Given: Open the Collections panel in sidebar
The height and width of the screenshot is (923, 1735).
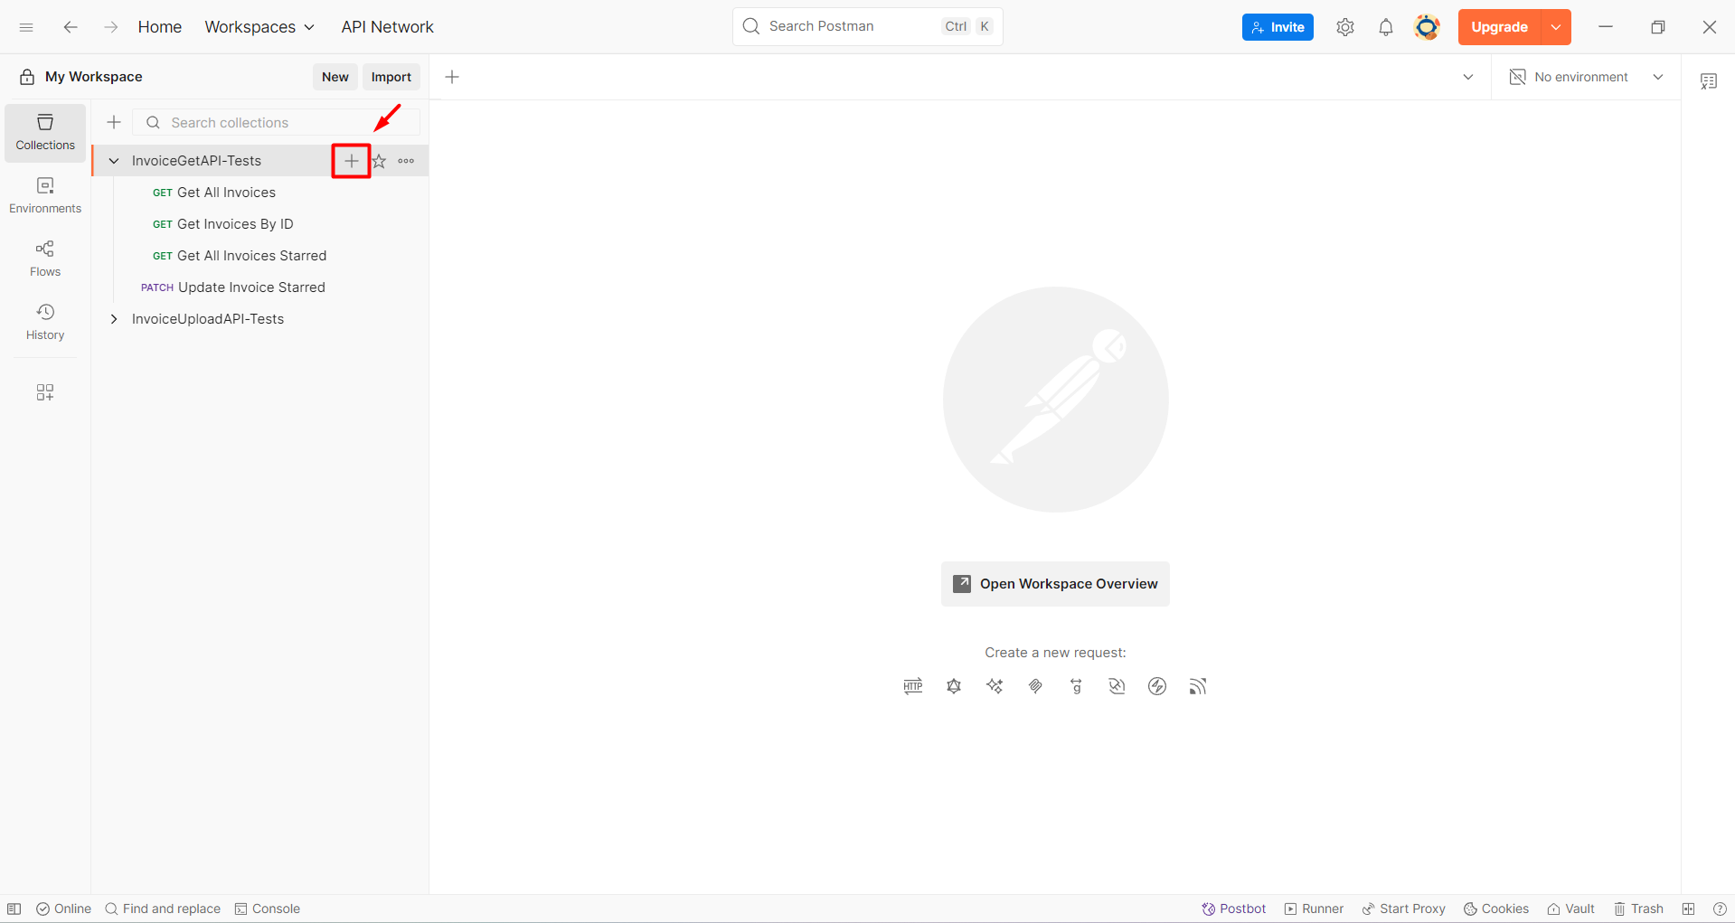Looking at the screenshot, I should (x=44, y=132).
